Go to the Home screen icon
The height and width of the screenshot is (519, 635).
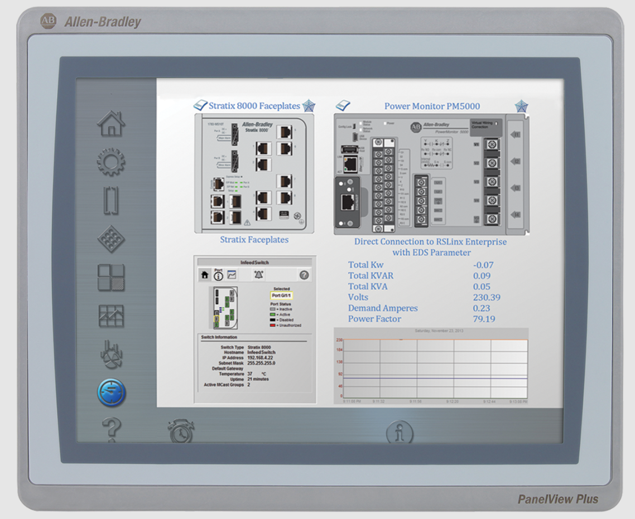pos(111,123)
